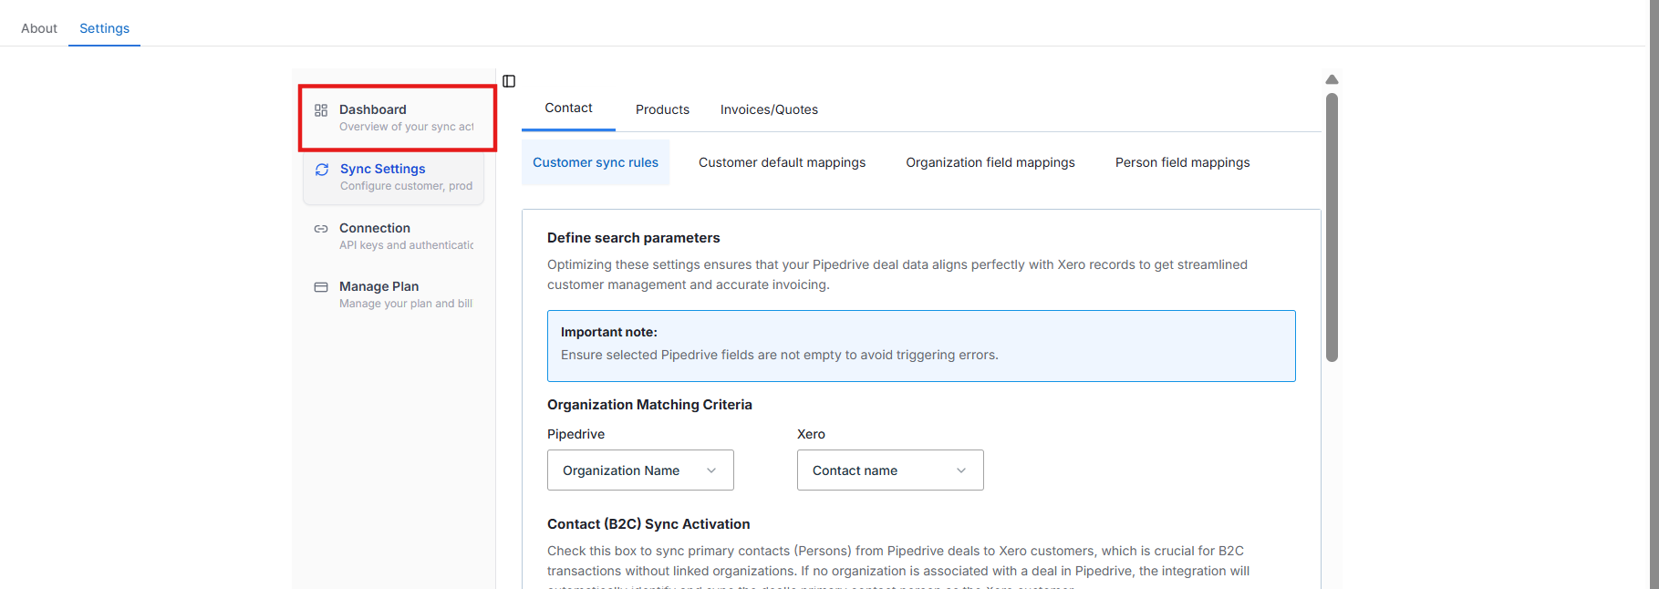Click the 'Xero' field label
Viewport: 1659px width, 589px height.
point(811,434)
